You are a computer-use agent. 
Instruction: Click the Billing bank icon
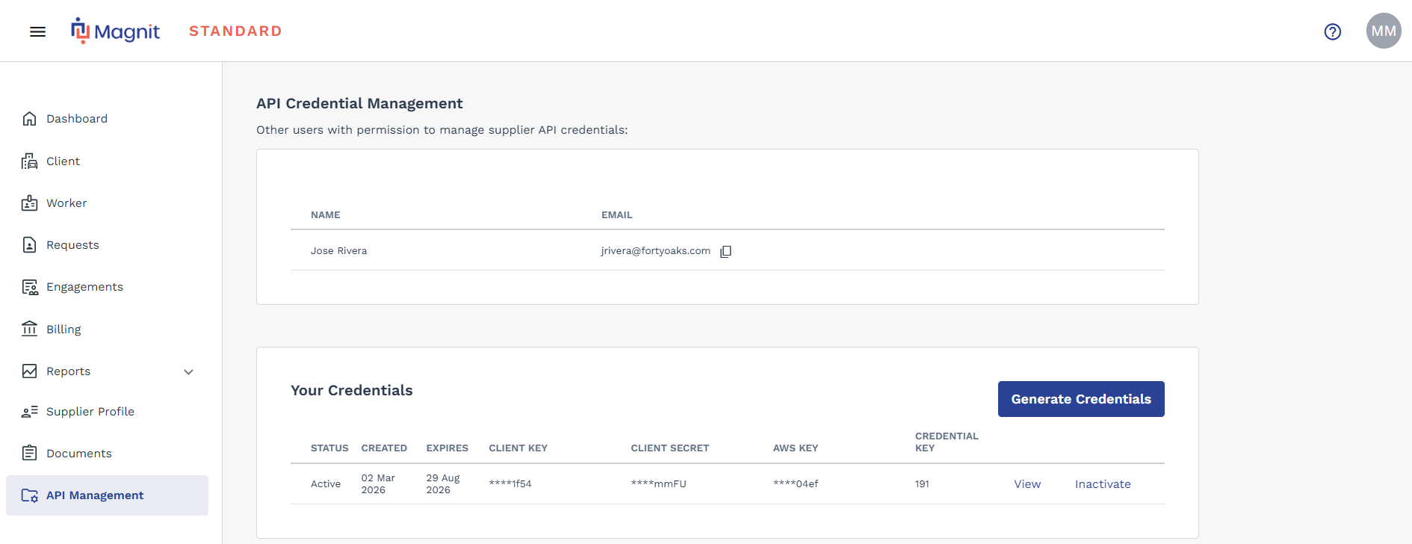click(x=30, y=330)
